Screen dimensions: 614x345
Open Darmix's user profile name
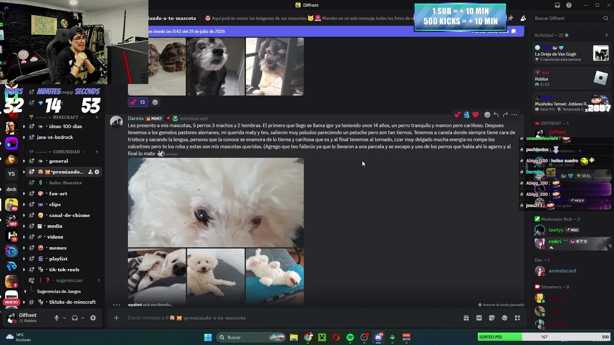tap(136, 118)
